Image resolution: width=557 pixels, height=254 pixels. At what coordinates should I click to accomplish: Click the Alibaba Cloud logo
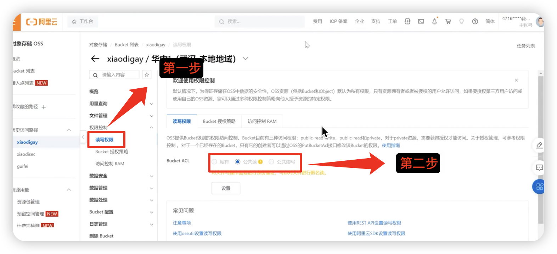pos(41,22)
